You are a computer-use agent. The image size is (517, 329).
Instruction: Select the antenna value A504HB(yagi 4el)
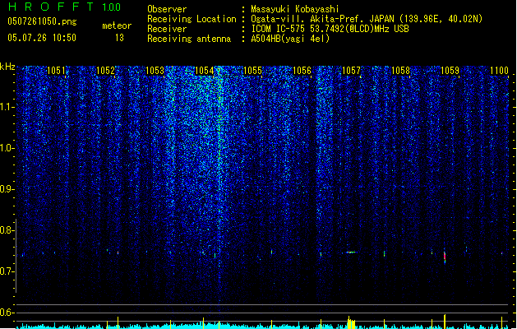tap(290, 39)
